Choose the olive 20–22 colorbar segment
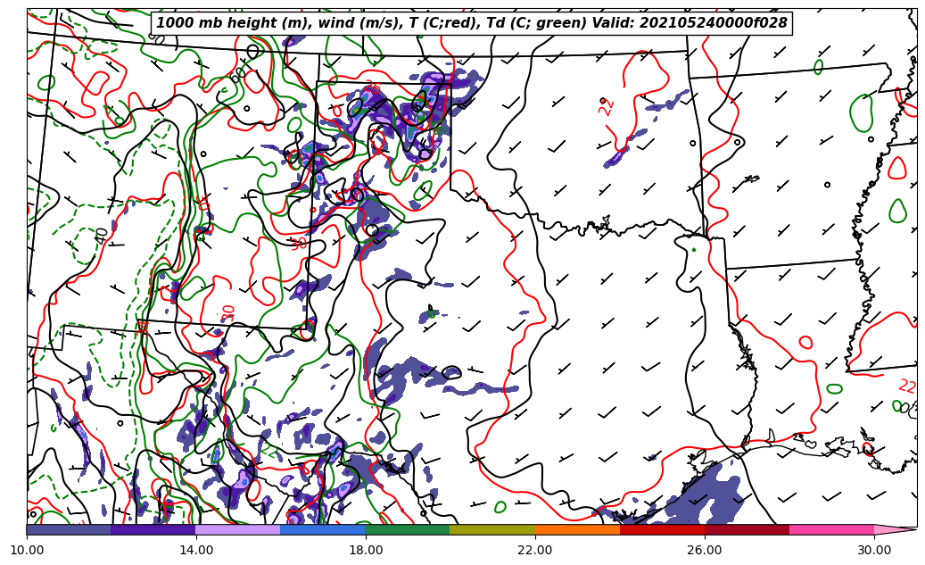 (x=492, y=529)
